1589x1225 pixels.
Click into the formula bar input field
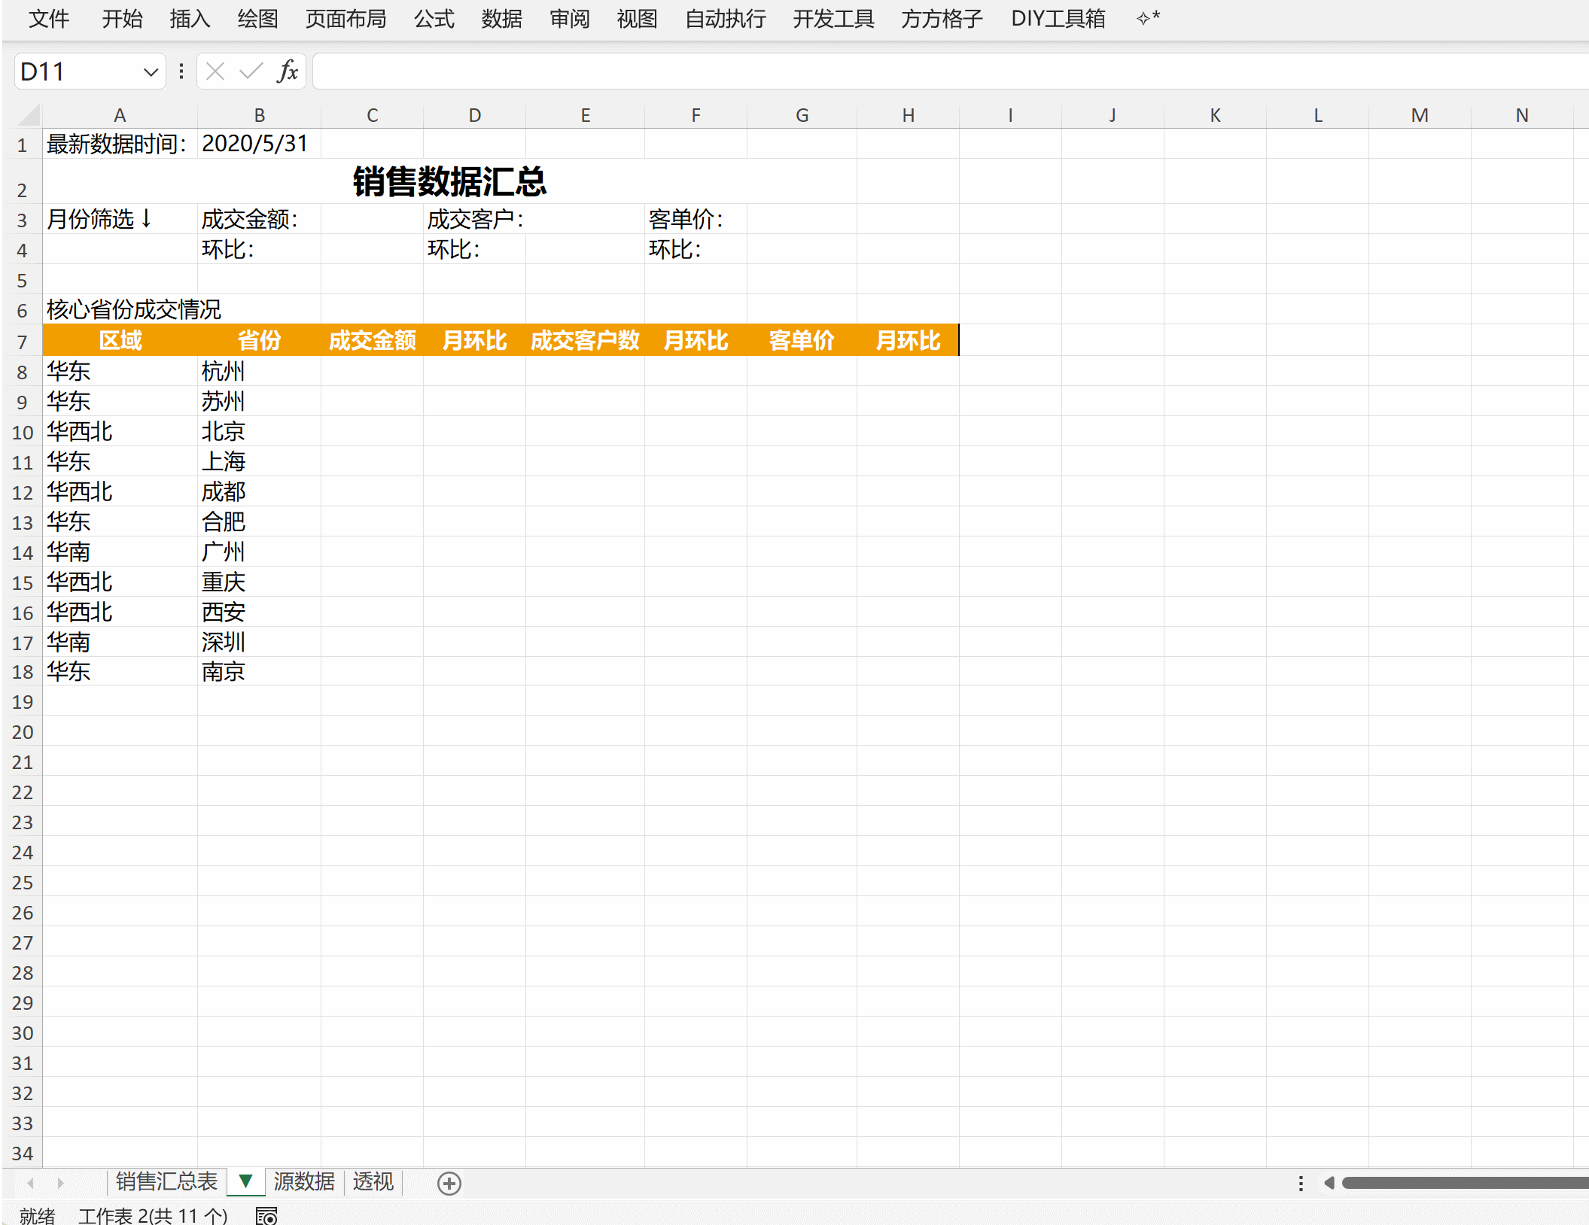903,71
